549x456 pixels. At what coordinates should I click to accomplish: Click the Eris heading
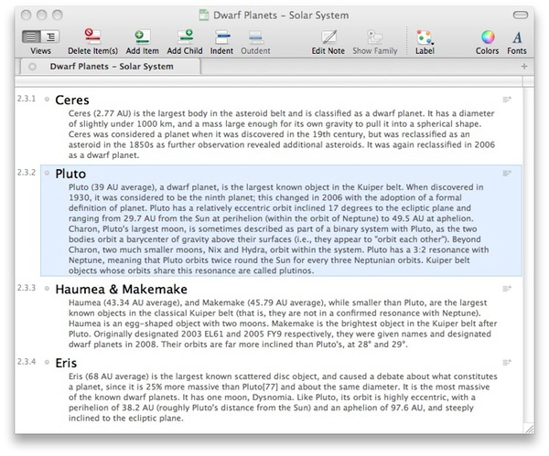pyautogui.click(x=68, y=363)
